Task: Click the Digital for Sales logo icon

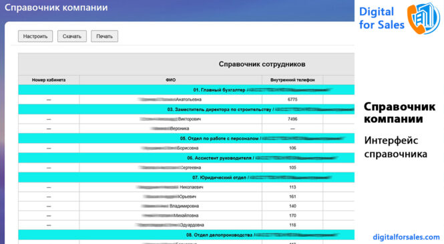Action: [x=423, y=19]
